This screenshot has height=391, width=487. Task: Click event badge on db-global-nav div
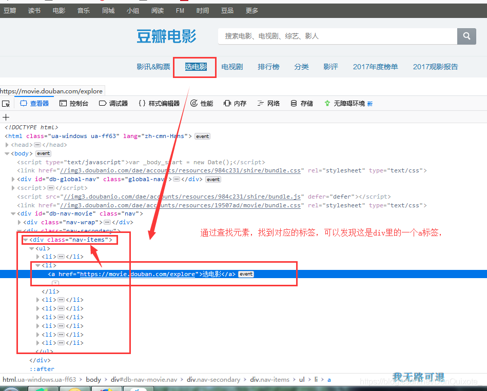[x=213, y=180]
